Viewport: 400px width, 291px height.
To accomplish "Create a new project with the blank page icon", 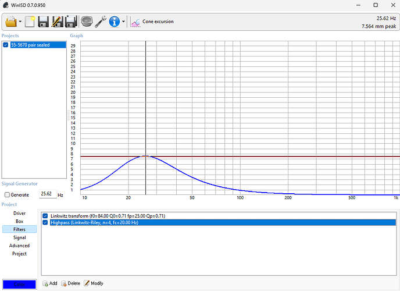I will pos(29,22).
